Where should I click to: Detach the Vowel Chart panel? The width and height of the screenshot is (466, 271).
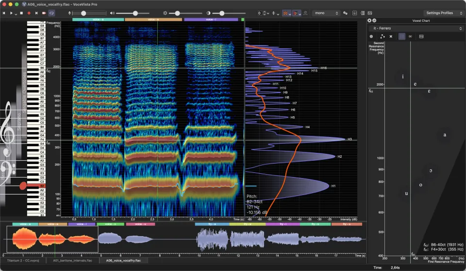374,20
